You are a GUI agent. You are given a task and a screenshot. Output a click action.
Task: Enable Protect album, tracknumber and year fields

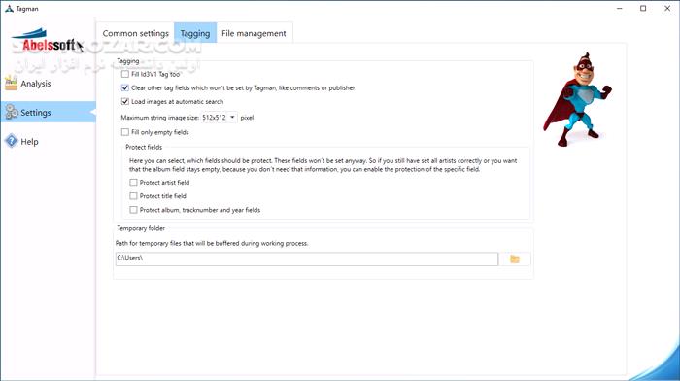coord(133,210)
